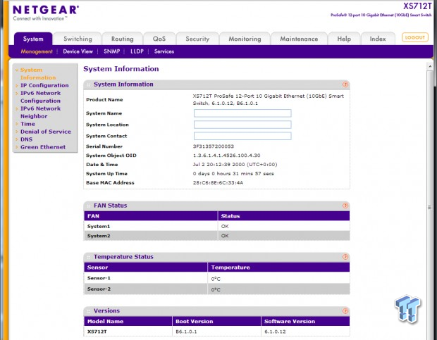
Task: Select the System2 fan row
Action: click(217, 236)
